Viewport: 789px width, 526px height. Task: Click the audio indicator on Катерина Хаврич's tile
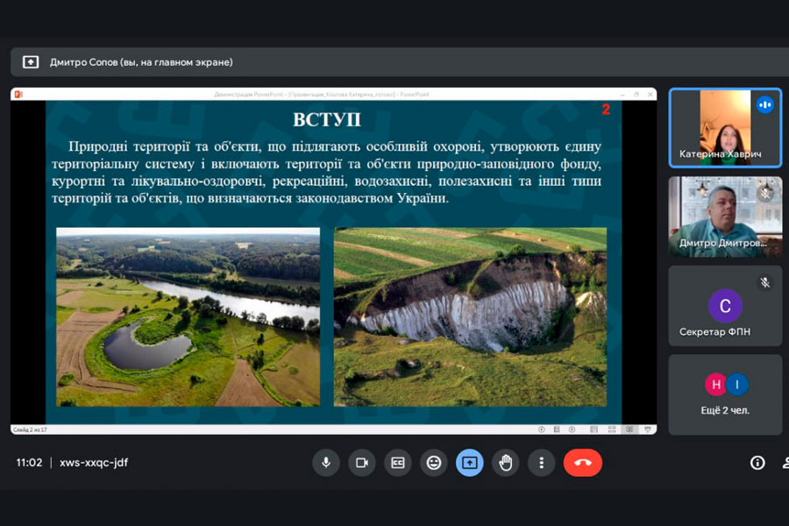pyautogui.click(x=764, y=105)
